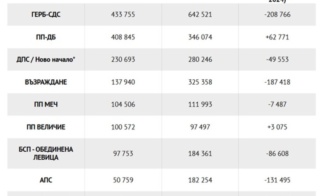Image resolution: width=318 pixels, height=196 pixels.
Task: Select the +62 771 difference cell
Action: tap(278, 37)
